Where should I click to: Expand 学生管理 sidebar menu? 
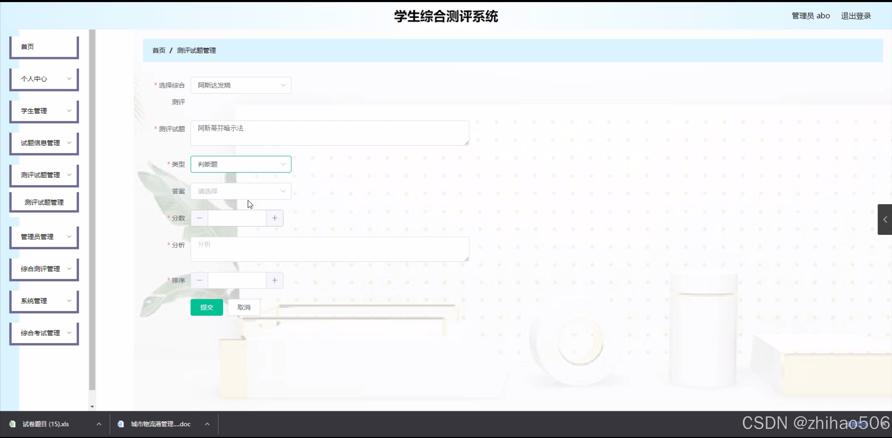coord(44,111)
